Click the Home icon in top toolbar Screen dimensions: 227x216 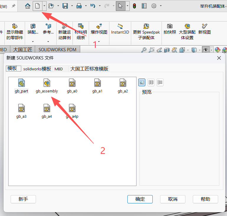28,6
